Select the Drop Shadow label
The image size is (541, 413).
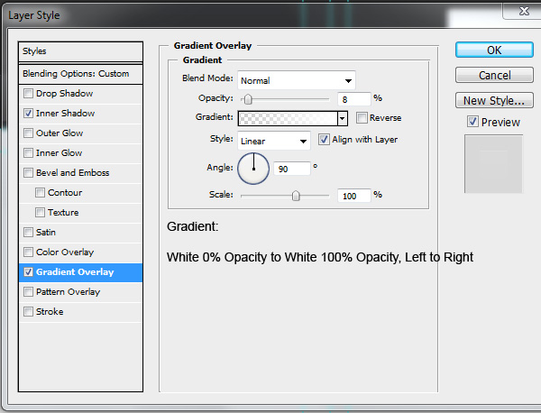(65, 94)
